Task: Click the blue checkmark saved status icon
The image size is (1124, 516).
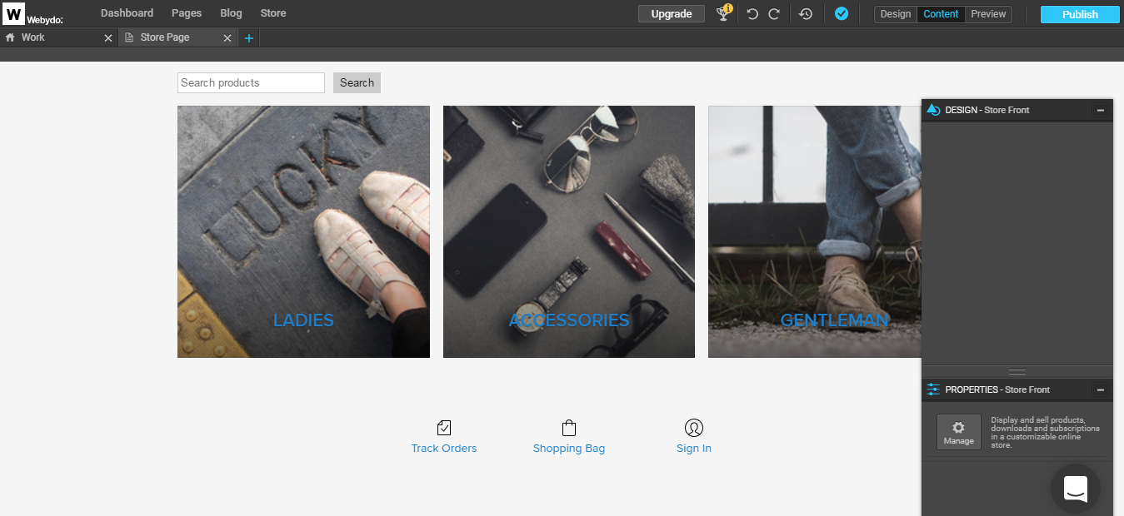Action: pos(842,13)
